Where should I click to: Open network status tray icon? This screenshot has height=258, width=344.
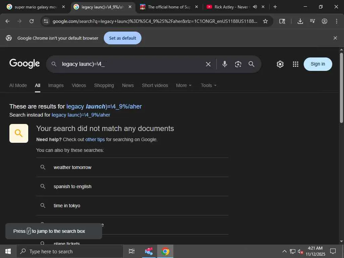pos(293,251)
